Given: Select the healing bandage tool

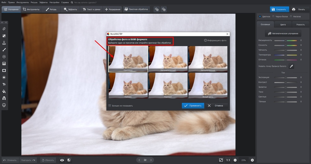Looking at the screenshot, I should [x=4, y=36].
